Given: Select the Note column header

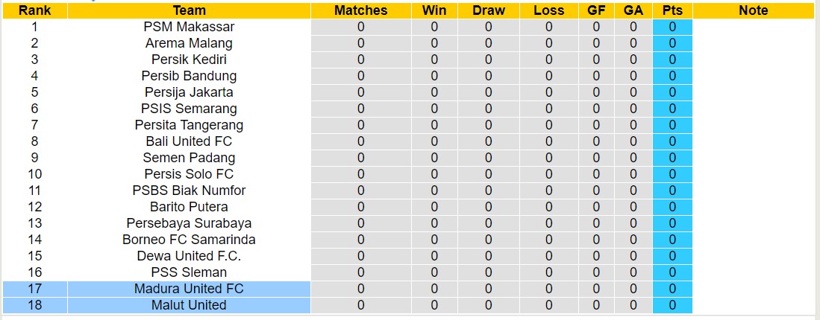Looking at the screenshot, I should pos(753,10).
